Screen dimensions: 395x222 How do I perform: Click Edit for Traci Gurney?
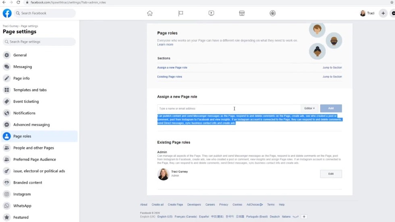pos(331,174)
